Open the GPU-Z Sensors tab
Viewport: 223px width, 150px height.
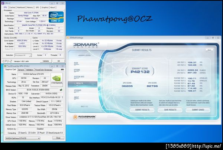(x=21, y=70)
